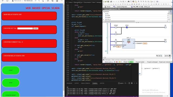Click the COUNTER RESET button
The width and height of the screenshot is (173, 97).
(11, 94)
